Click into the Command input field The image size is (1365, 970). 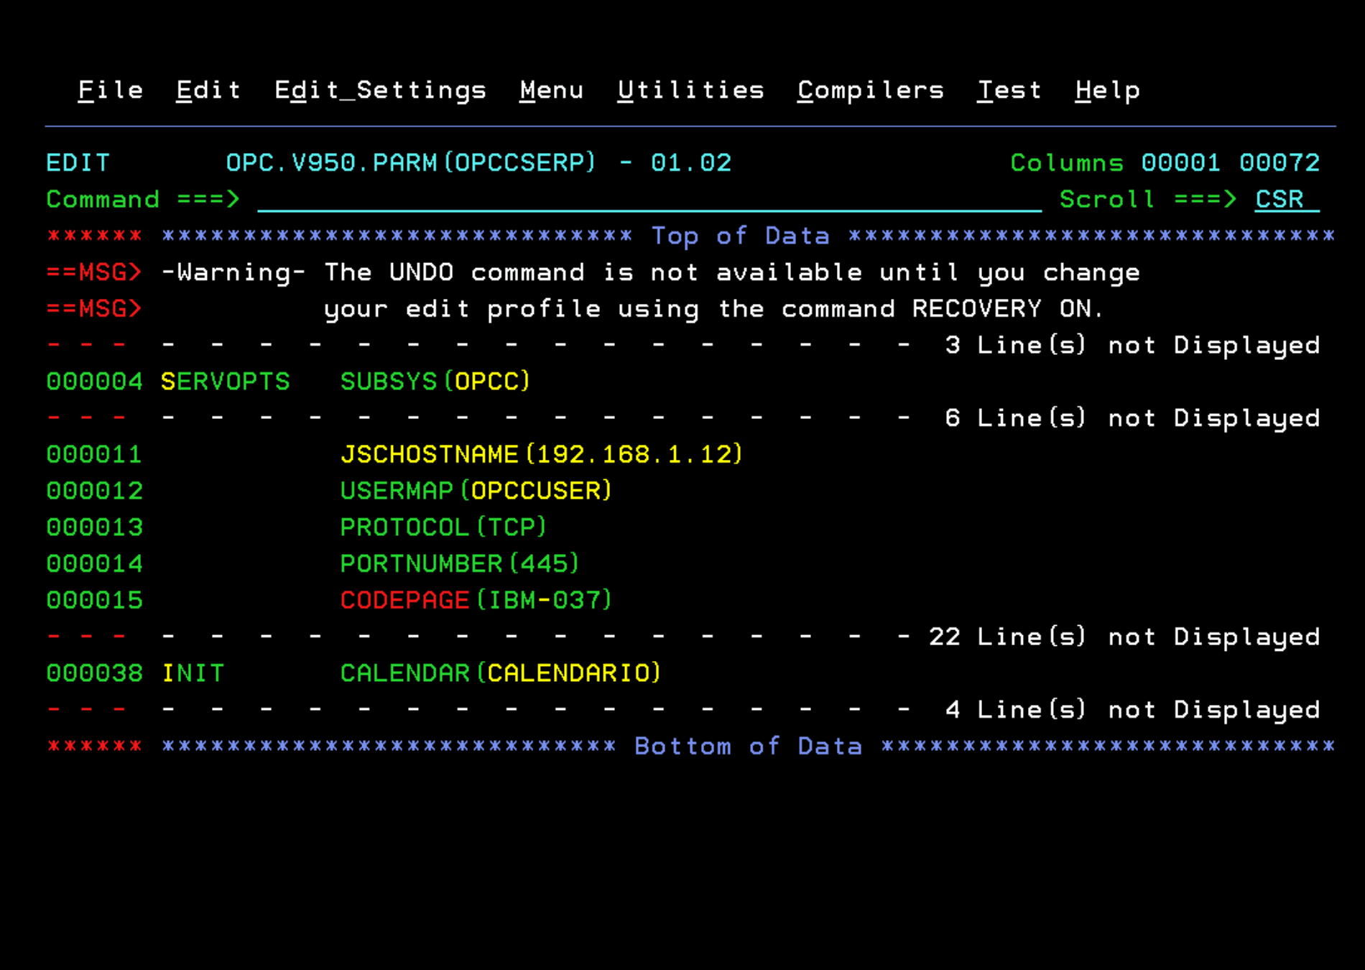point(649,199)
